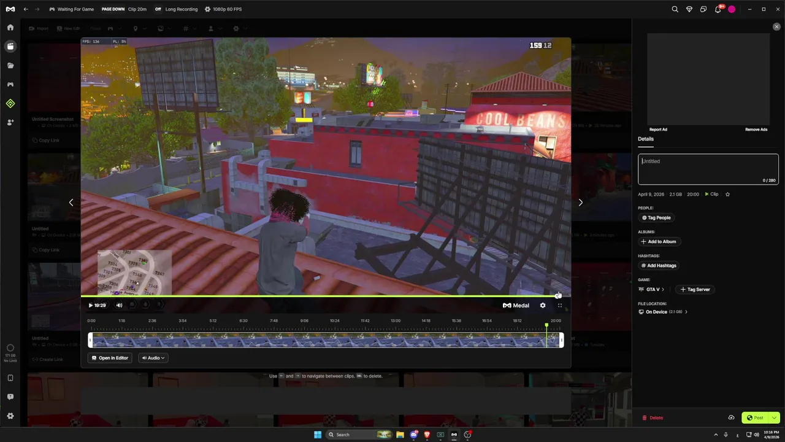Image resolution: width=785 pixels, height=442 pixels.
Task: Open search from the magnifier in title bar
Action: coord(675,9)
